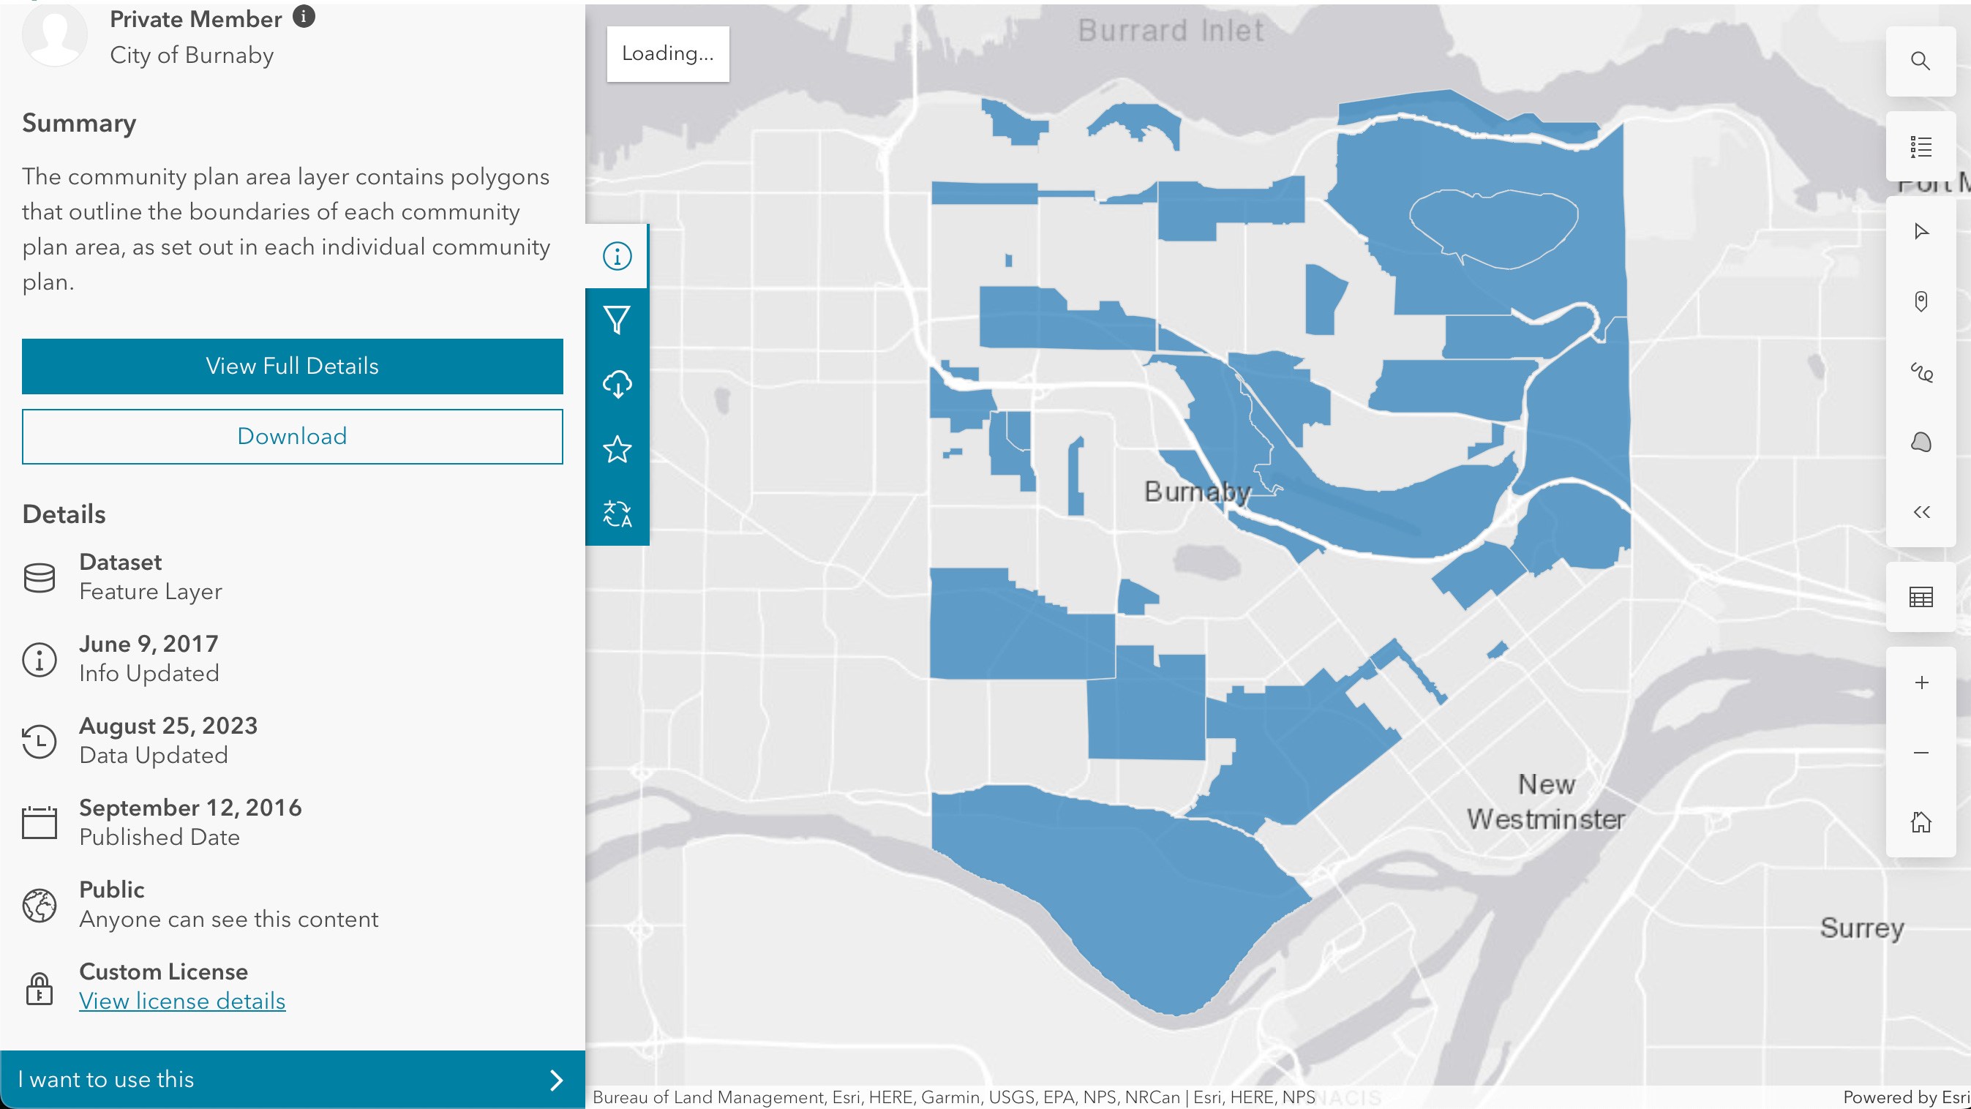Viewport: 1971px width, 1109px height.
Task: Select the pointer selection tool
Action: [1920, 232]
